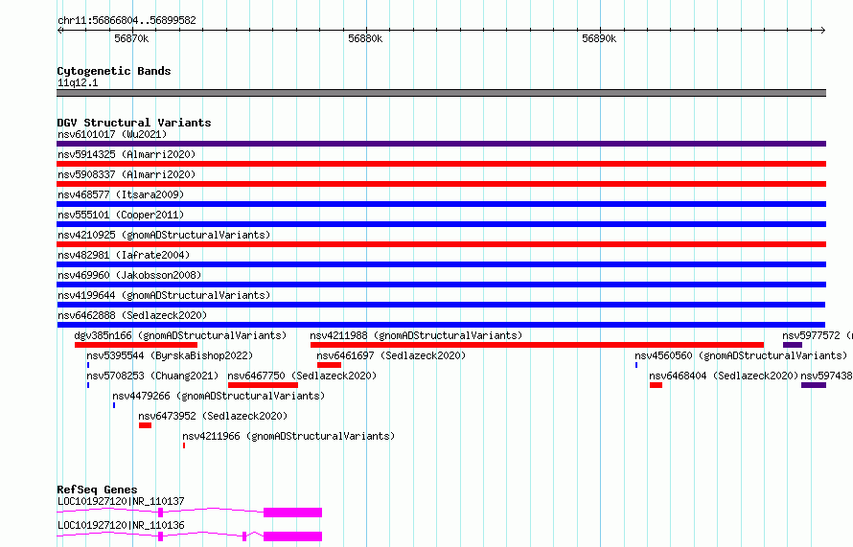The height and width of the screenshot is (547, 853).
Task: Click the RefSeq Genes track title
Action: click(x=97, y=490)
